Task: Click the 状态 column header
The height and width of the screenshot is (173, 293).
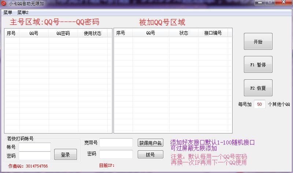Action: pos(184,33)
